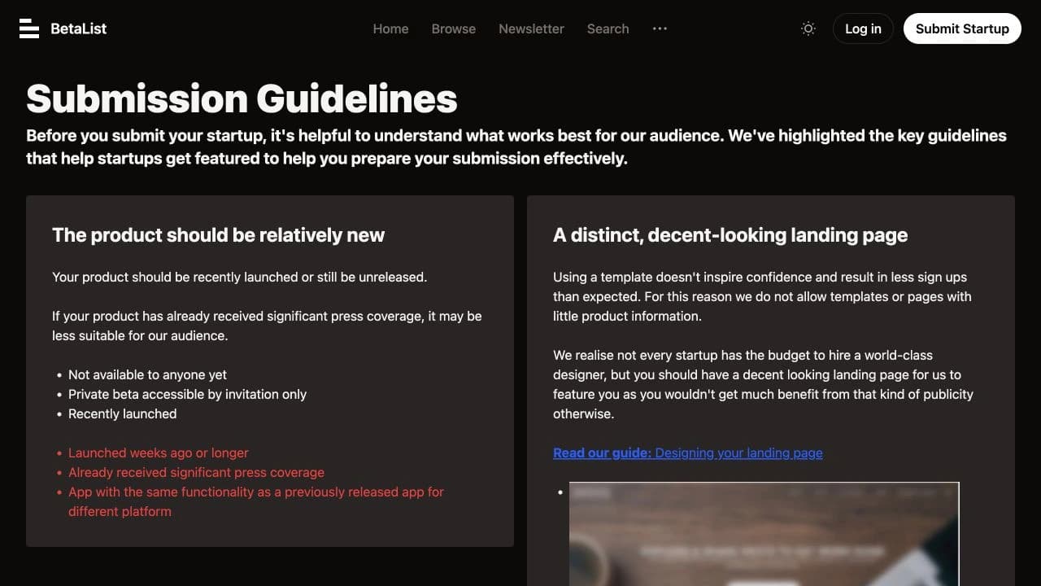Go to the Home nav item
Viewport: 1041px width, 586px height.
[390, 28]
